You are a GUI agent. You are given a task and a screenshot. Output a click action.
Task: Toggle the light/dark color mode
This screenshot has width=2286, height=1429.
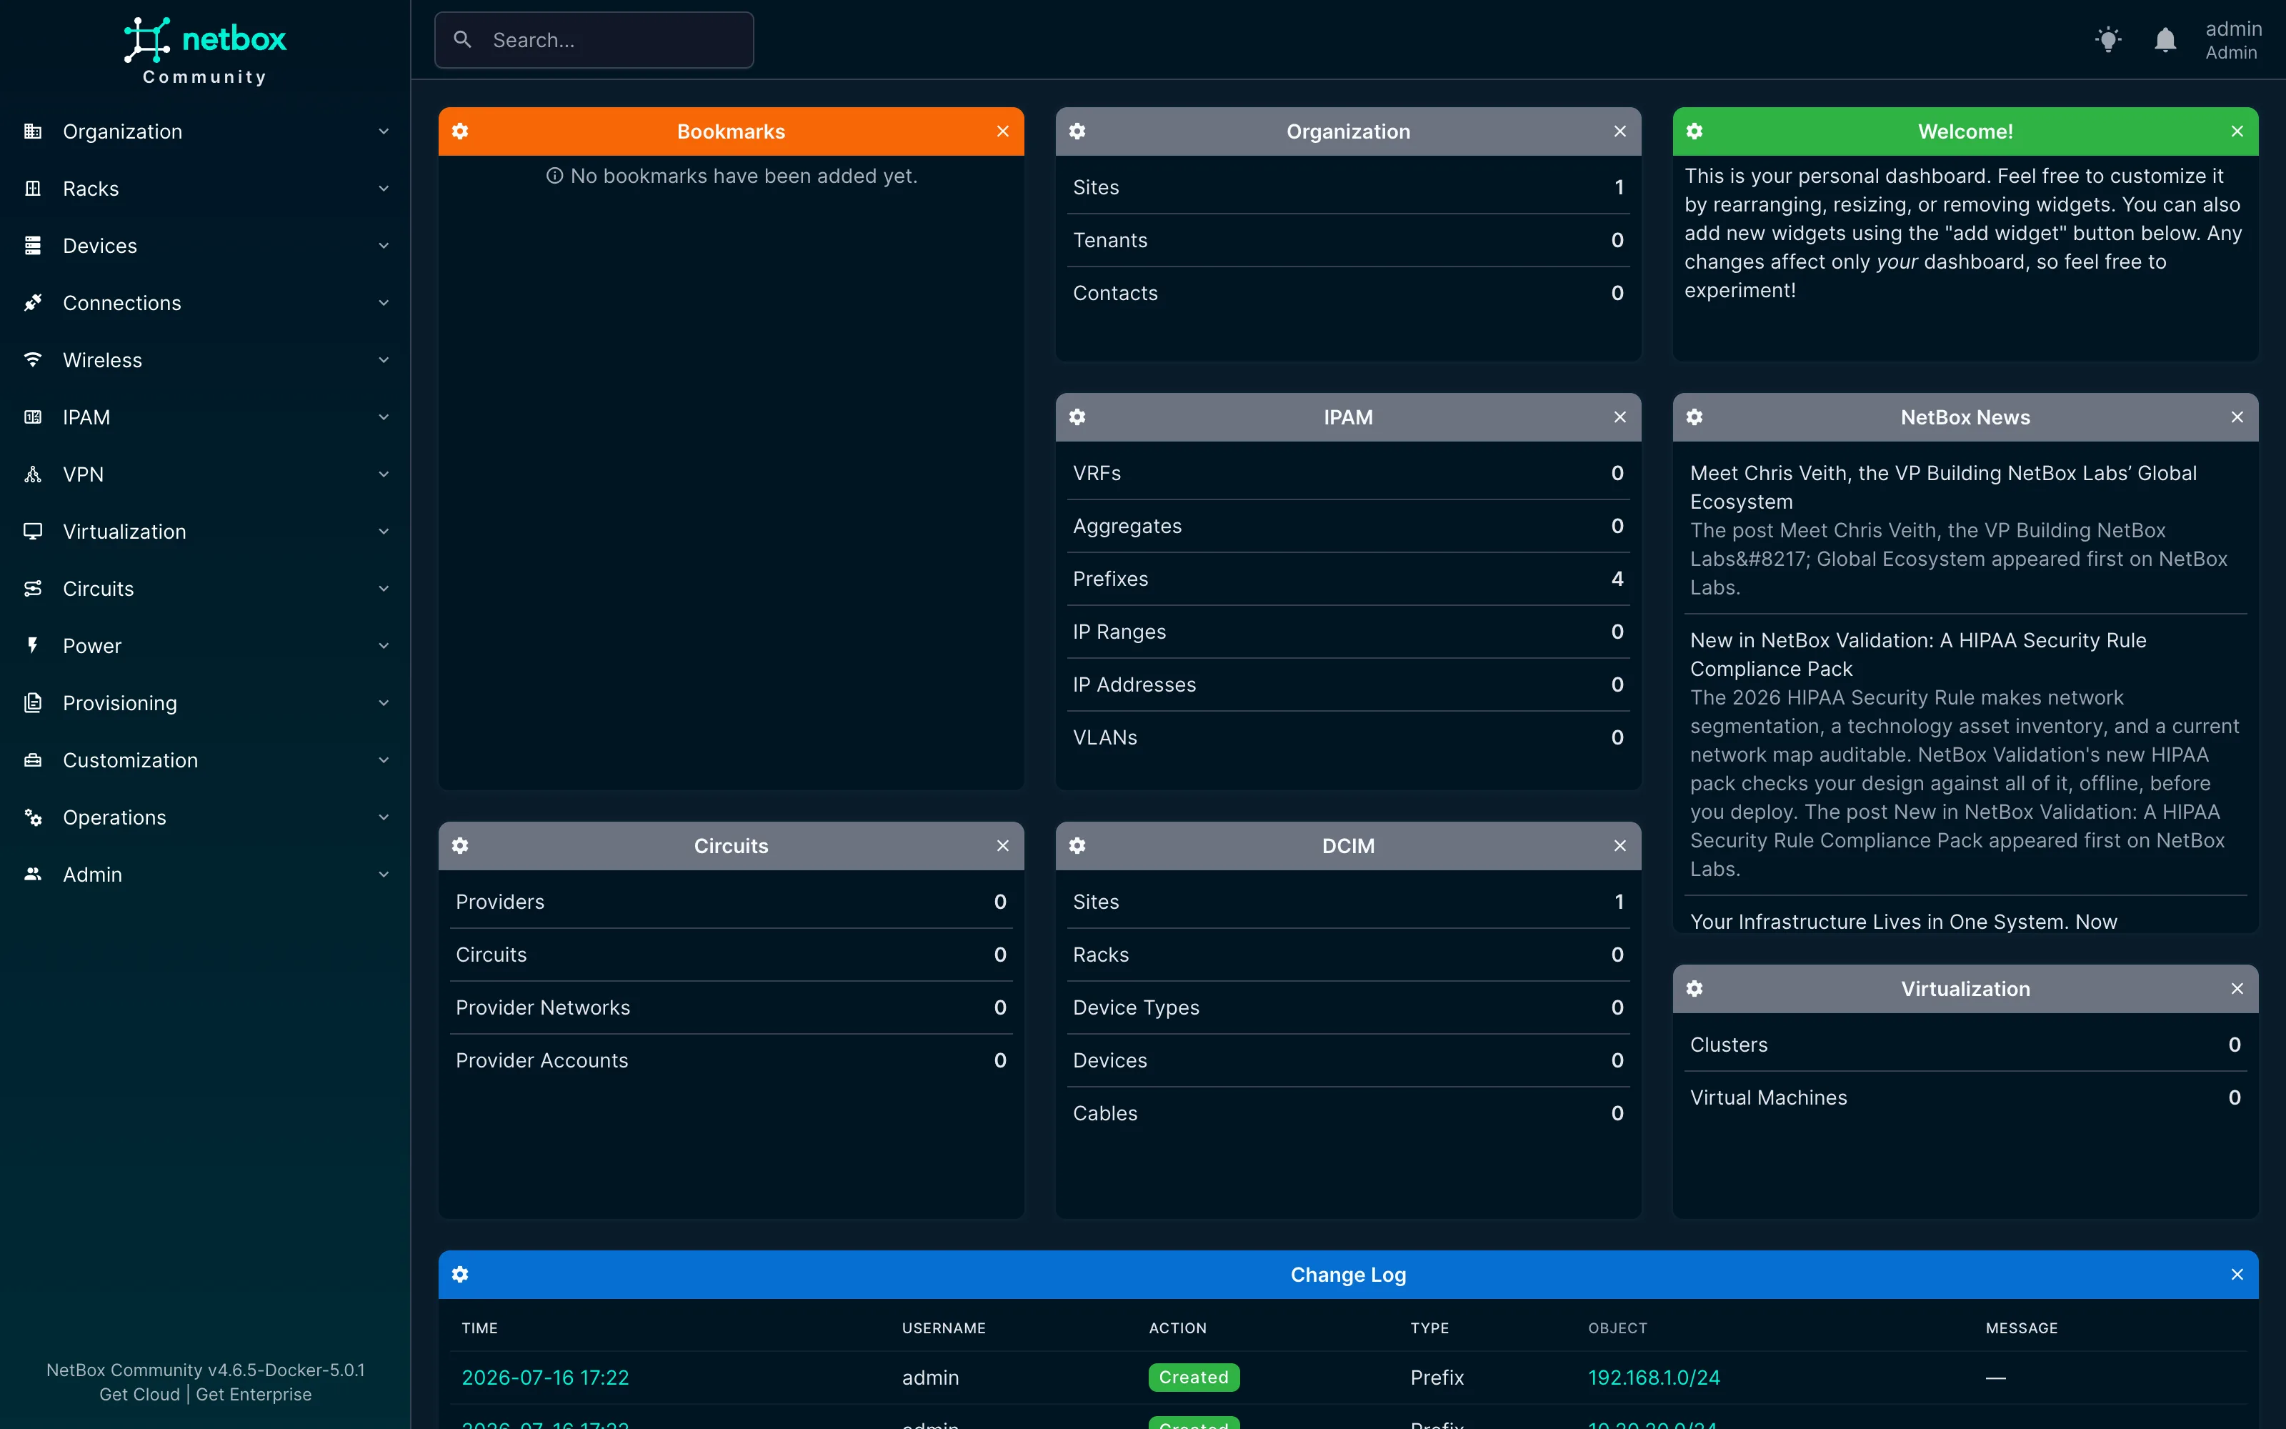pos(2107,40)
